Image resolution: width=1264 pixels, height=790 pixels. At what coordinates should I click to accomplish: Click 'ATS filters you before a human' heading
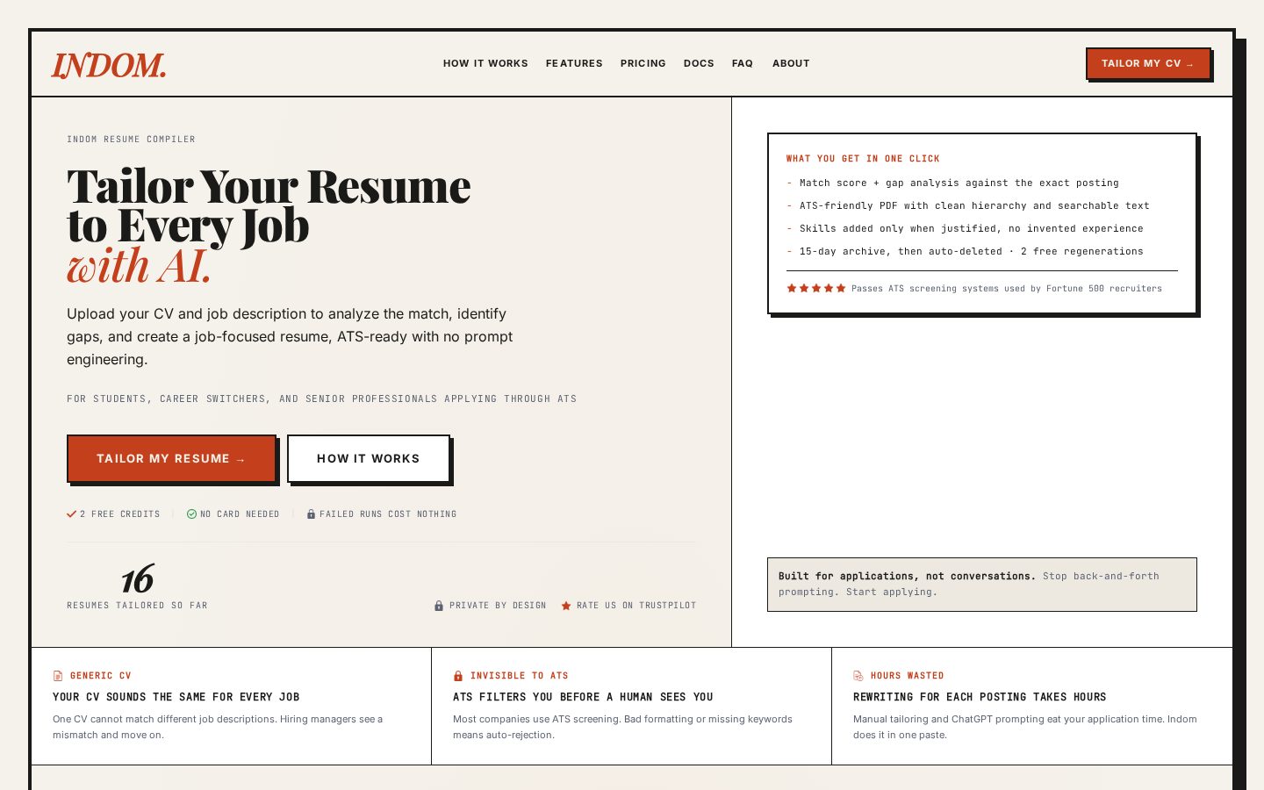coord(583,697)
